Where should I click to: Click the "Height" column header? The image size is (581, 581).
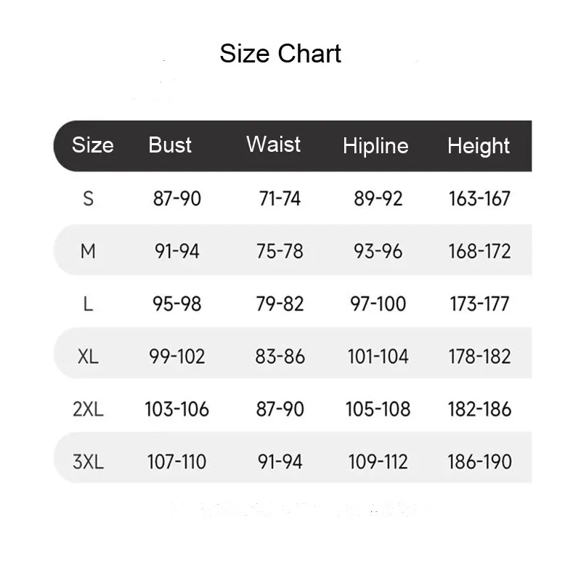pos(479,146)
